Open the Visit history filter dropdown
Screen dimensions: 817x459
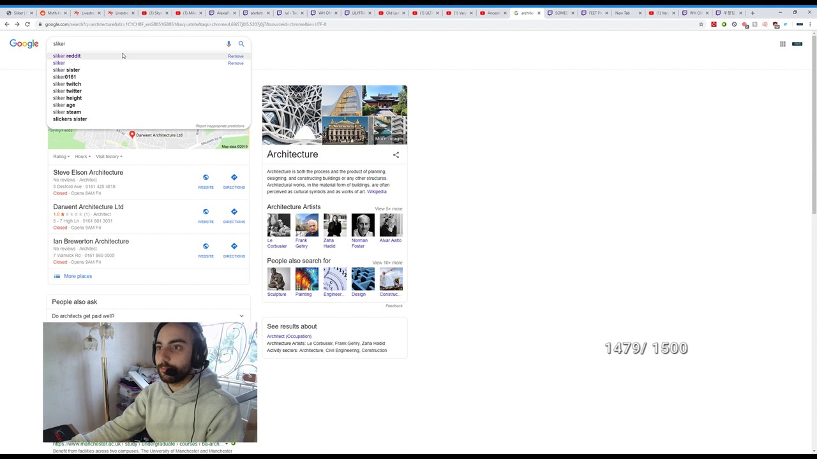pyautogui.click(x=109, y=156)
